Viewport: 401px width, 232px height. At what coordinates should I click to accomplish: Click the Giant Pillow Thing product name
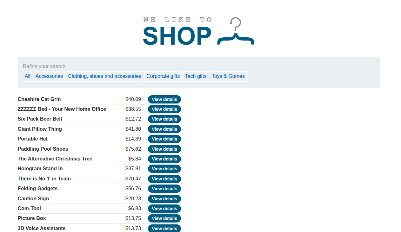pos(40,129)
